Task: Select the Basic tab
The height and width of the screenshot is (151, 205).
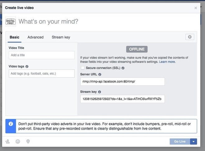Action: (x=15, y=37)
